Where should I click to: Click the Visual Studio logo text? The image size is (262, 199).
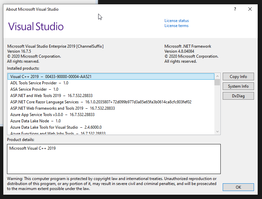point(36,26)
